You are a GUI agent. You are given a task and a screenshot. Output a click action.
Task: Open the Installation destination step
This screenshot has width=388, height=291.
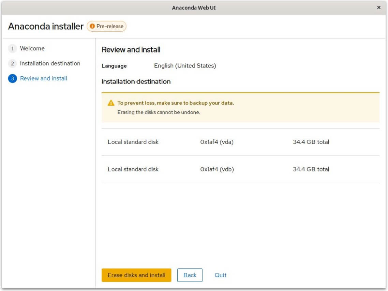50,63
